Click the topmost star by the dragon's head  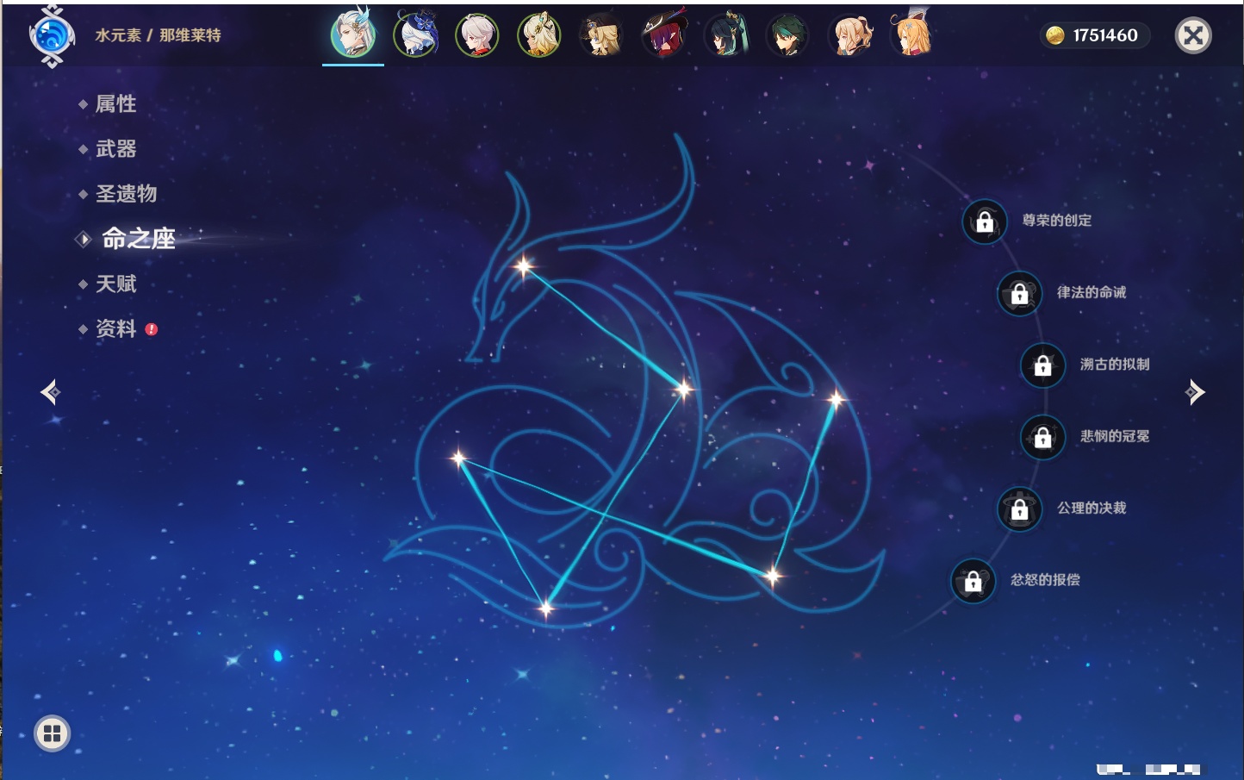click(x=524, y=266)
